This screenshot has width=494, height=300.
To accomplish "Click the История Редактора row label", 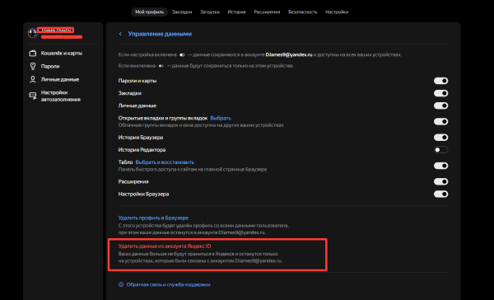I will [142, 150].
